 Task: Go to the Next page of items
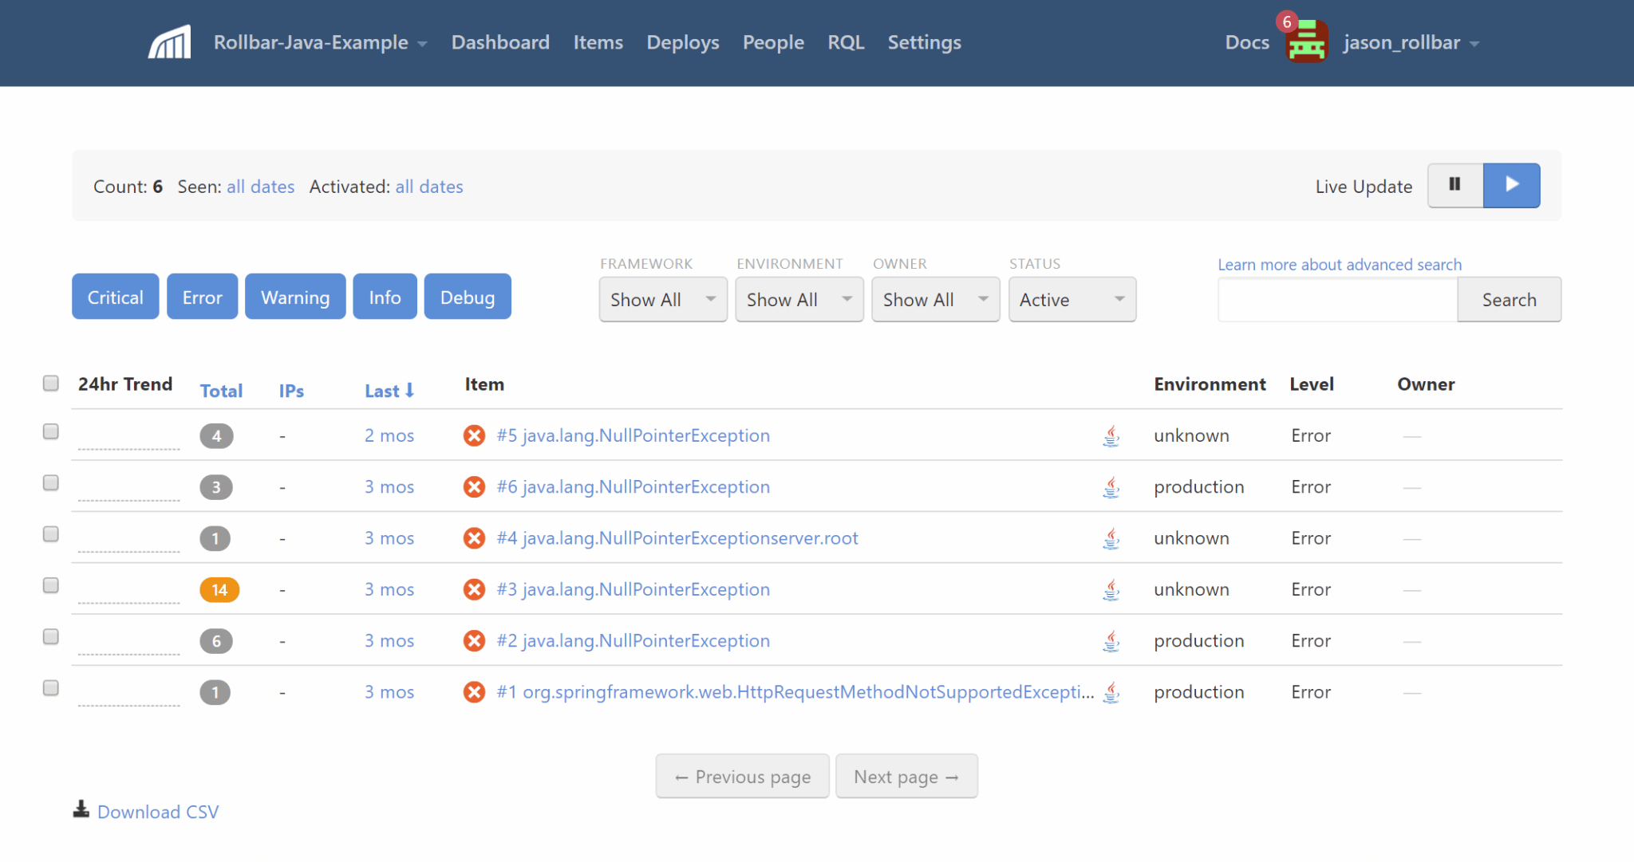click(x=906, y=776)
